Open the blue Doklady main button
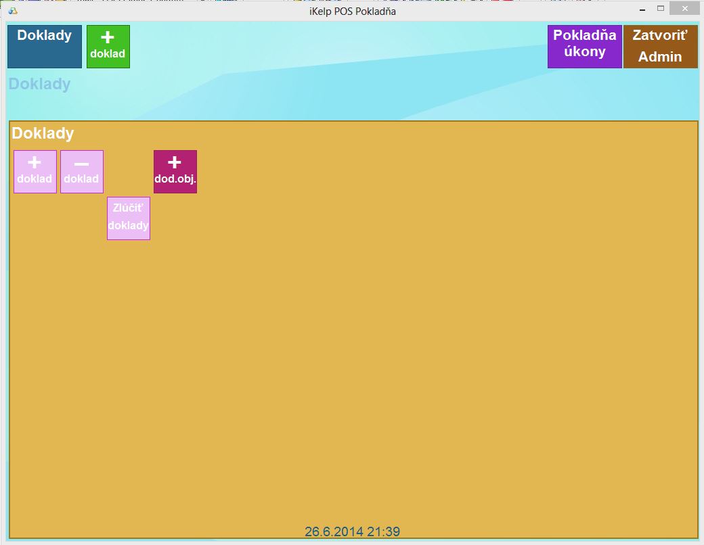 45,47
